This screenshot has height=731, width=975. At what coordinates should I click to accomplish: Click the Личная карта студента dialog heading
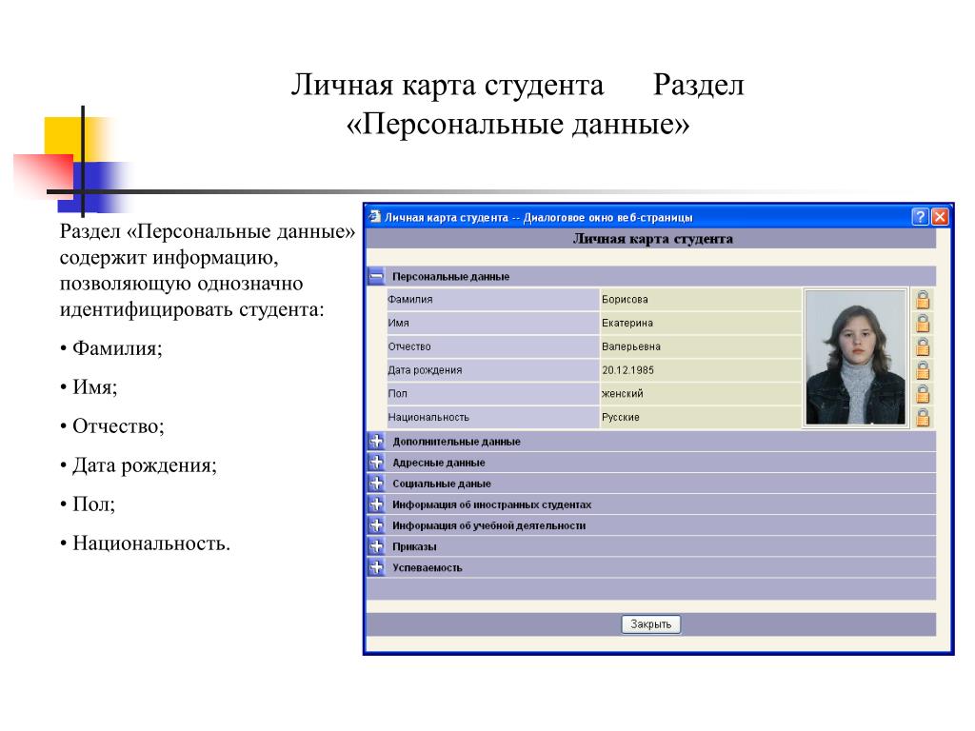point(652,239)
